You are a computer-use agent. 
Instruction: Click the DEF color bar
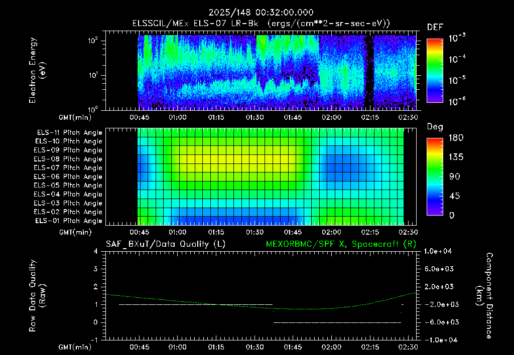[435, 70]
